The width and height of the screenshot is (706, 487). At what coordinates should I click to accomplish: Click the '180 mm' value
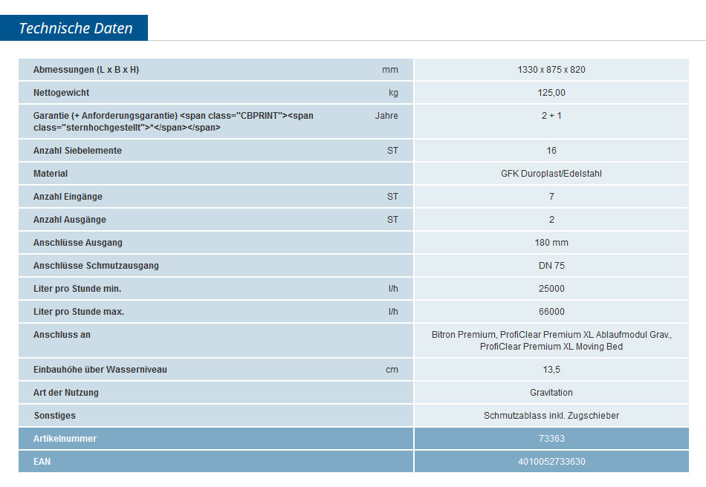tap(551, 242)
